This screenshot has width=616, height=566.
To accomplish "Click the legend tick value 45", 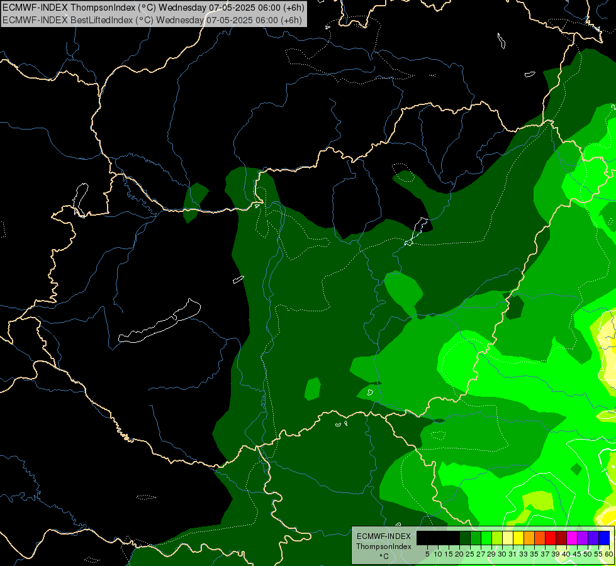I will pos(577,554).
